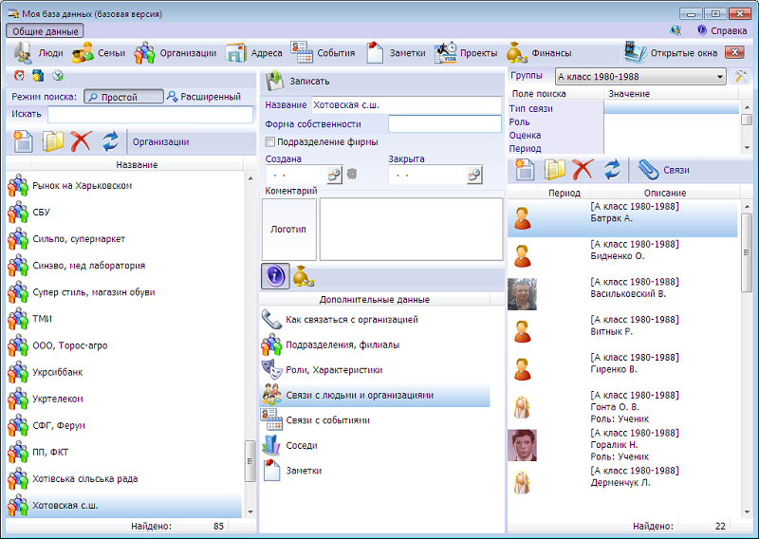This screenshot has height=539, width=759.
Task: Click the Логотип button
Action: click(288, 229)
